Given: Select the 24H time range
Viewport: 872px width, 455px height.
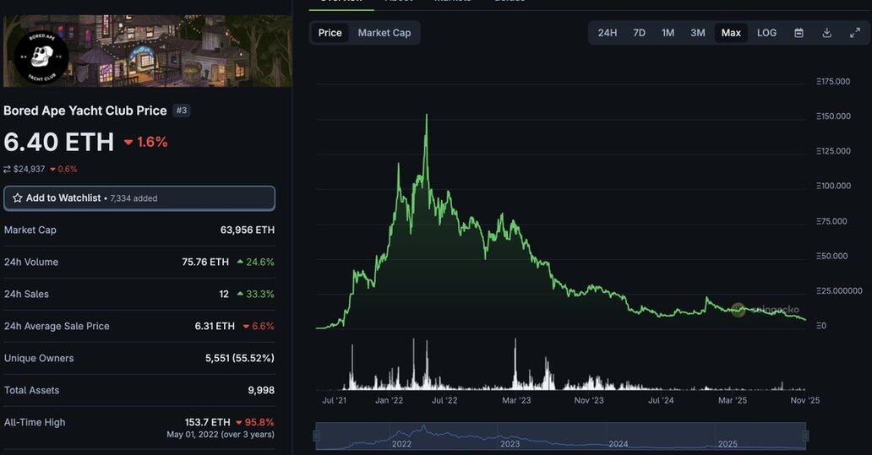Looking at the screenshot, I should coord(608,33).
